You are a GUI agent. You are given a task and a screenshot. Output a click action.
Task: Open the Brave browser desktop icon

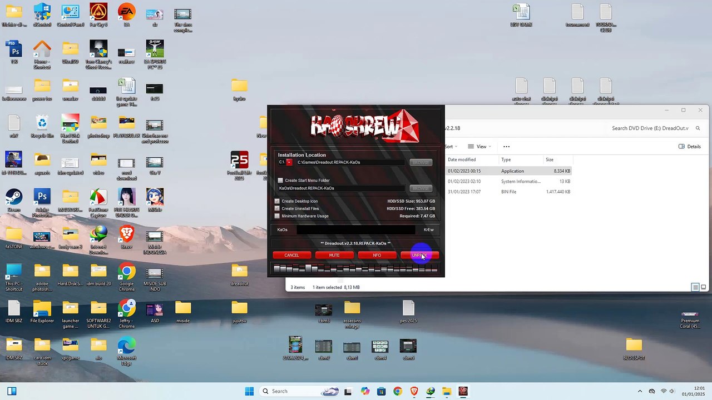pos(127,237)
